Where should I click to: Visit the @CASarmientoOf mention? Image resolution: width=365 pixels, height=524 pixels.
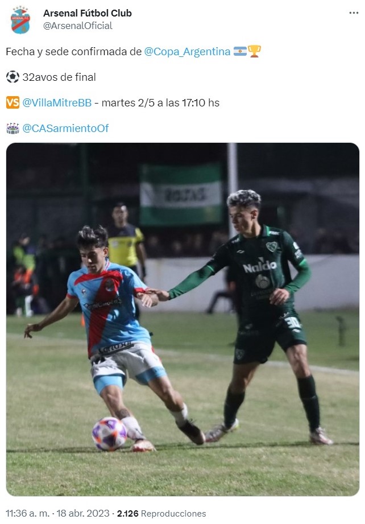click(65, 128)
